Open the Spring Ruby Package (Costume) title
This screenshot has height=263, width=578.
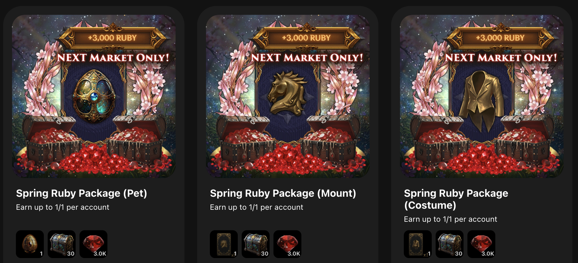click(456, 199)
